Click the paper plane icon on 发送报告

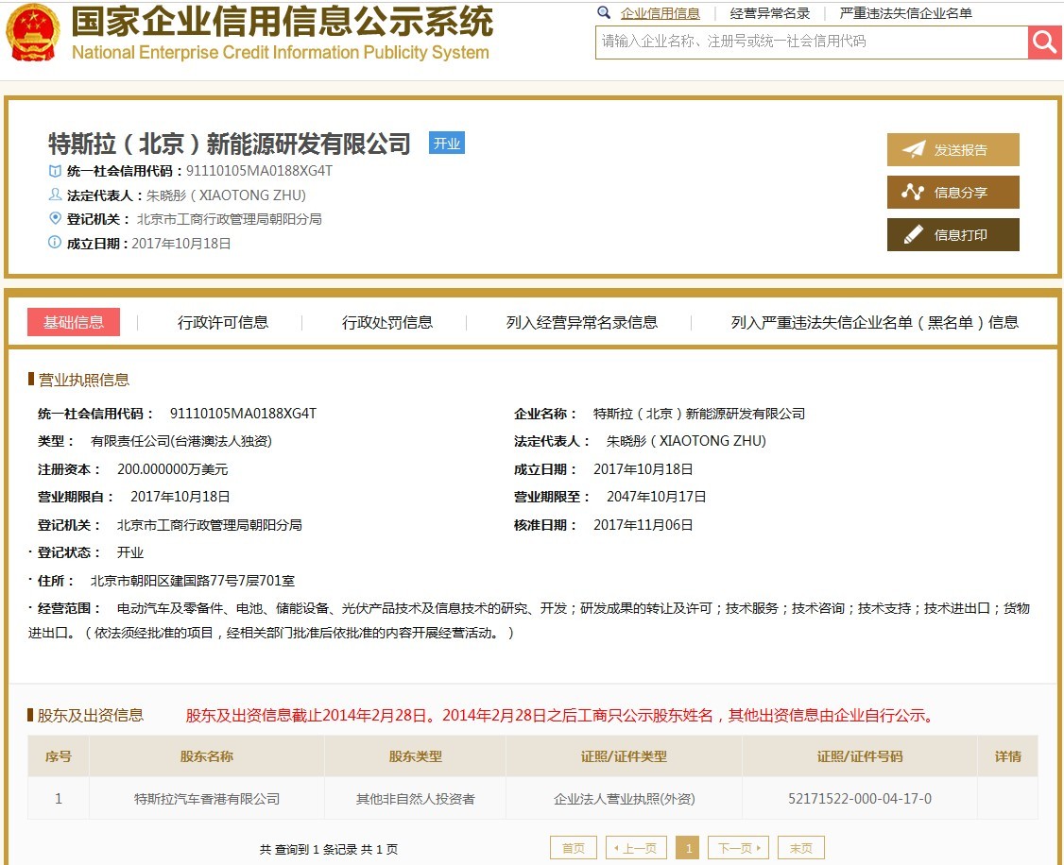pyautogui.click(x=914, y=150)
